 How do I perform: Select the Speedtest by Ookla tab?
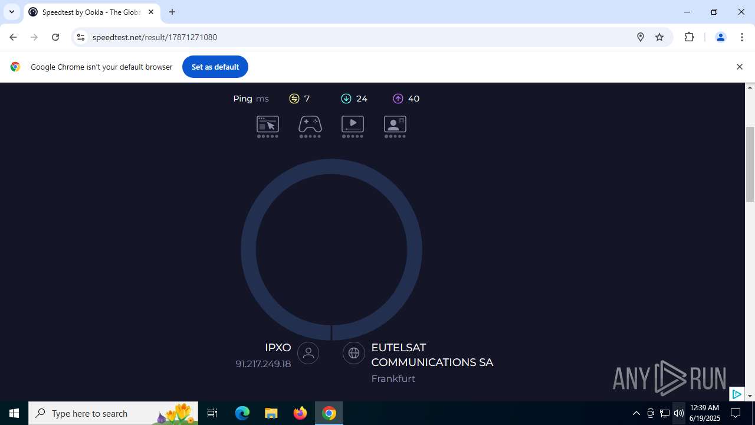click(x=91, y=12)
